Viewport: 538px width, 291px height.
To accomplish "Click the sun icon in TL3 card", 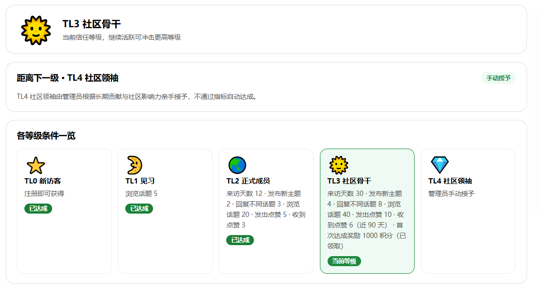I will [x=339, y=165].
